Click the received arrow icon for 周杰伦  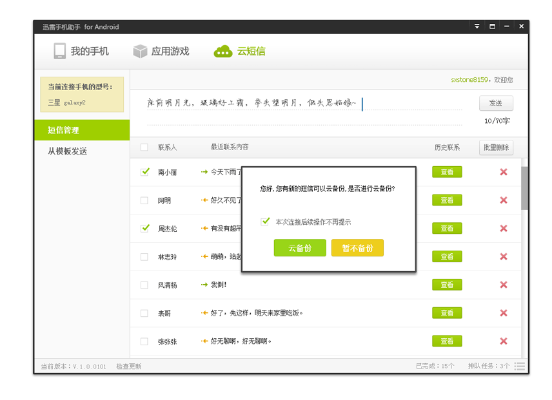point(204,229)
